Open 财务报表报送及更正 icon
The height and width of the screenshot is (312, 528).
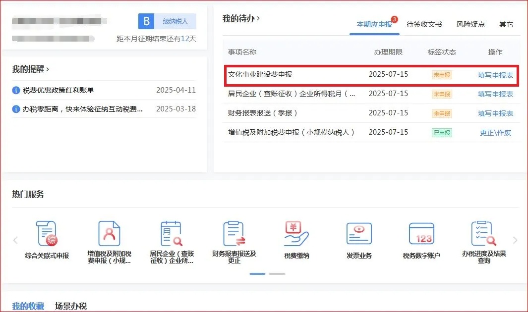click(x=234, y=234)
